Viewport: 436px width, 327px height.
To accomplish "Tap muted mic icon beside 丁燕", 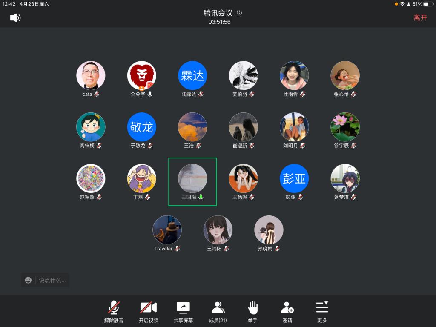I will pos(147,197).
